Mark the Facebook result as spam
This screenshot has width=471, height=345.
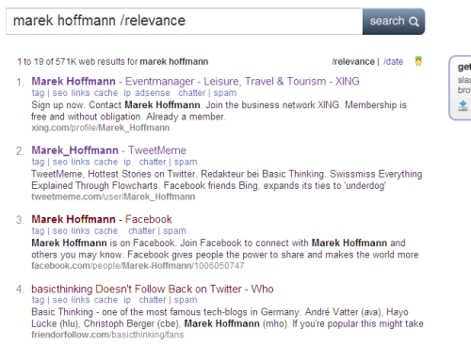point(174,231)
